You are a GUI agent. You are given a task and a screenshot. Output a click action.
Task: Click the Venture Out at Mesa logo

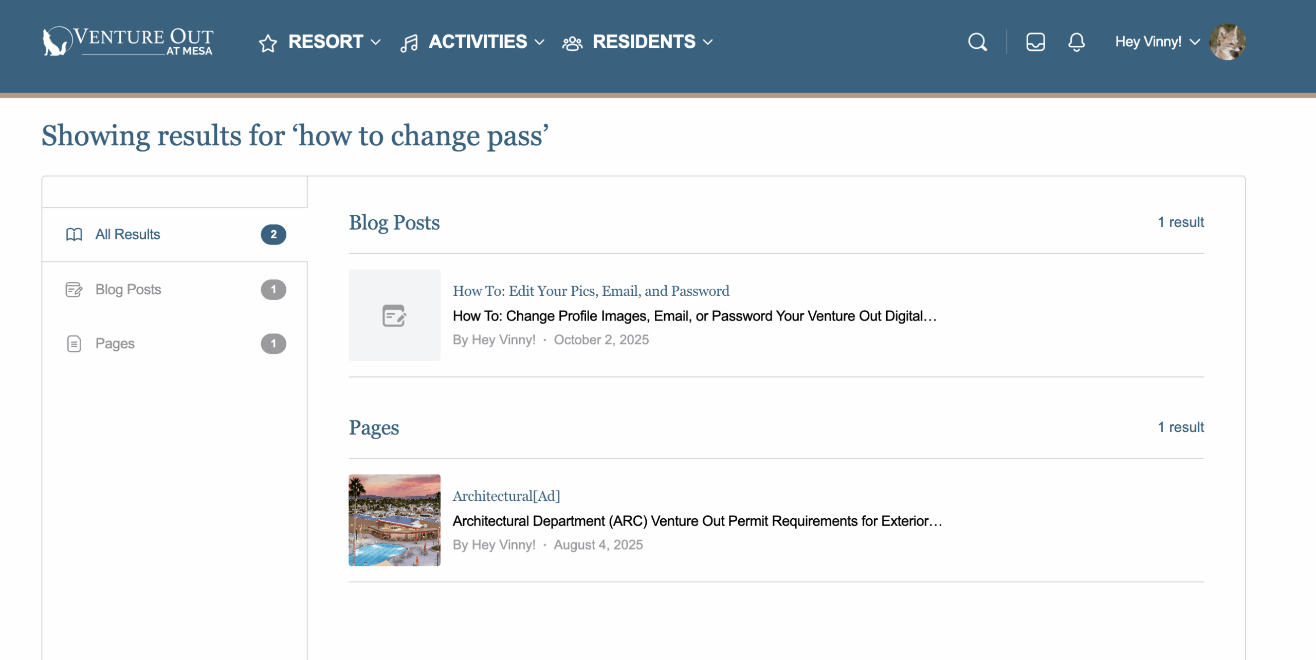(x=127, y=41)
